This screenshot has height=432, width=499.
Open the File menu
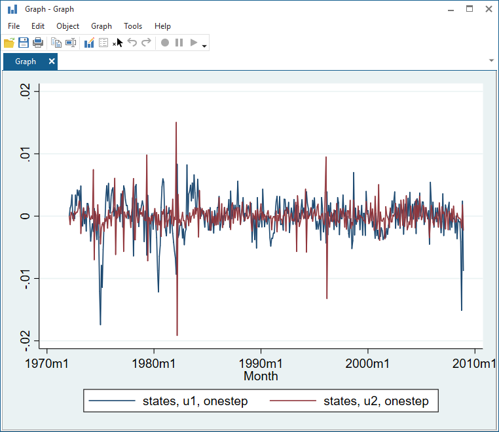pyautogui.click(x=14, y=26)
